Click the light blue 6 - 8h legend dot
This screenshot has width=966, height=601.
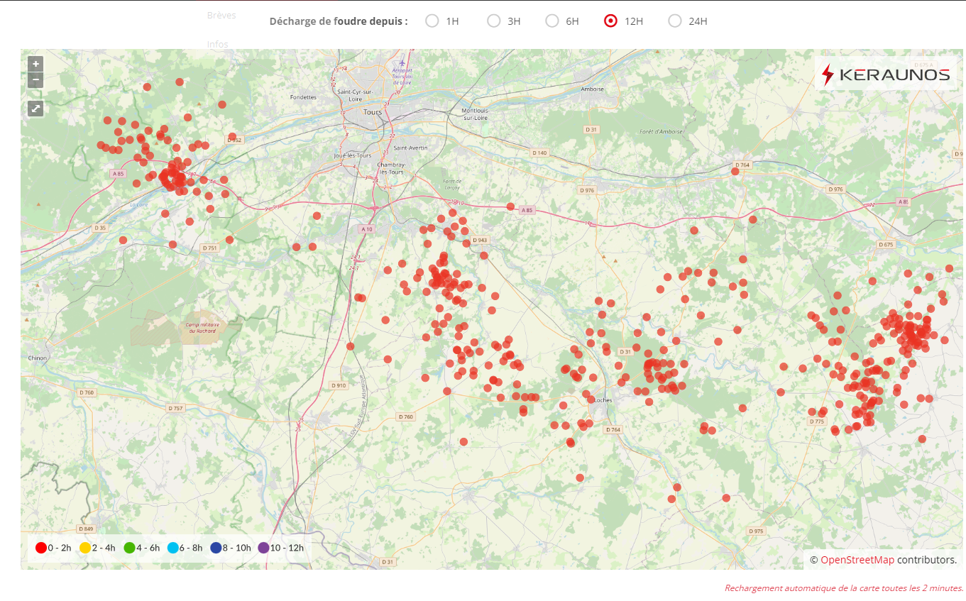click(172, 548)
